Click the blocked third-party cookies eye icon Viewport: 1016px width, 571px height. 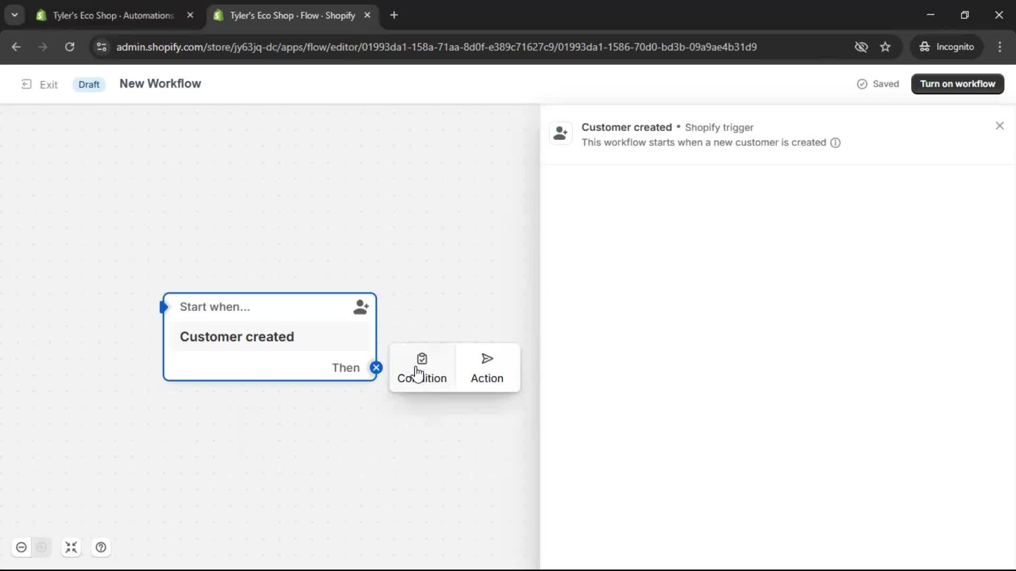pos(861,47)
